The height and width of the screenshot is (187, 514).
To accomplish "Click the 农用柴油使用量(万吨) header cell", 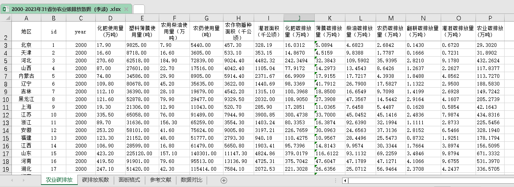I will [174, 31].
